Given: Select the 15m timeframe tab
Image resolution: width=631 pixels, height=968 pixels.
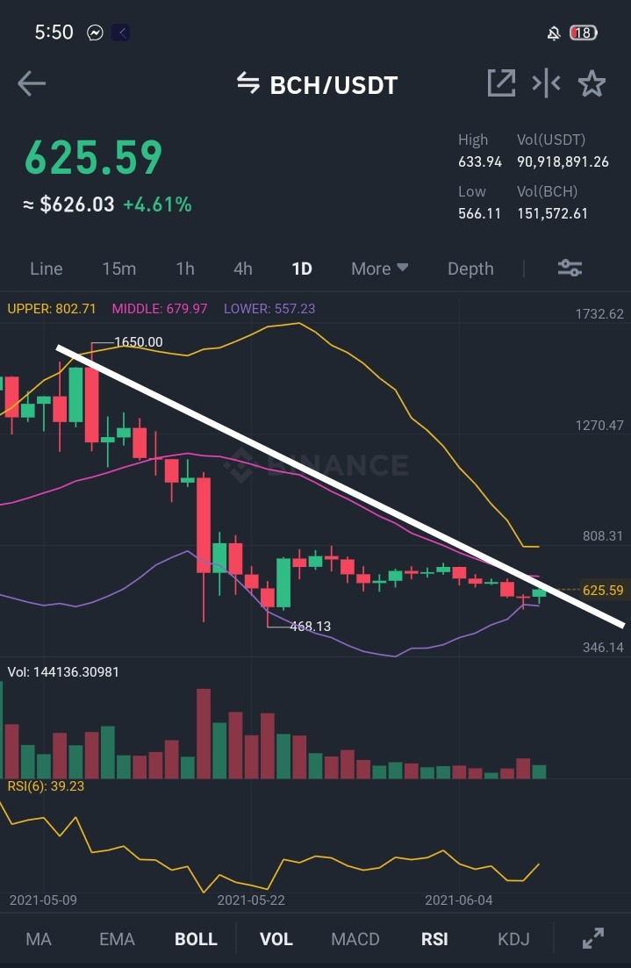Looking at the screenshot, I should tap(118, 269).
